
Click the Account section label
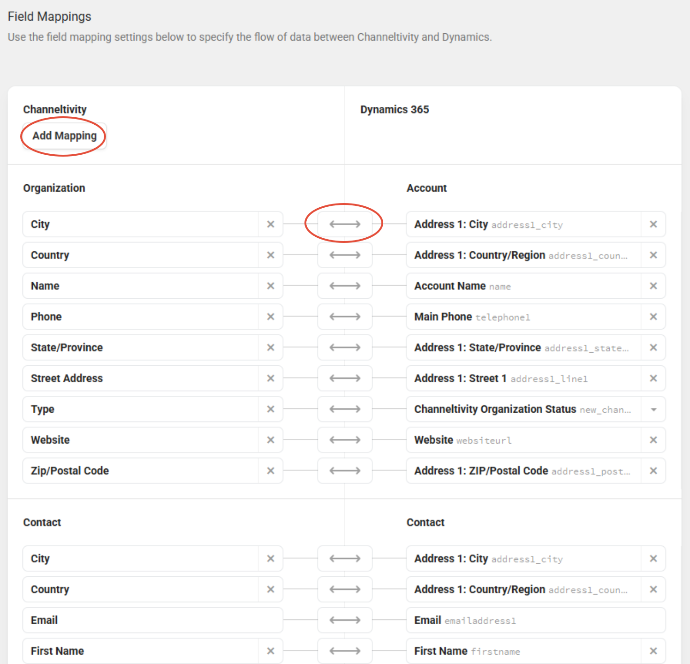tap(426, 188)
